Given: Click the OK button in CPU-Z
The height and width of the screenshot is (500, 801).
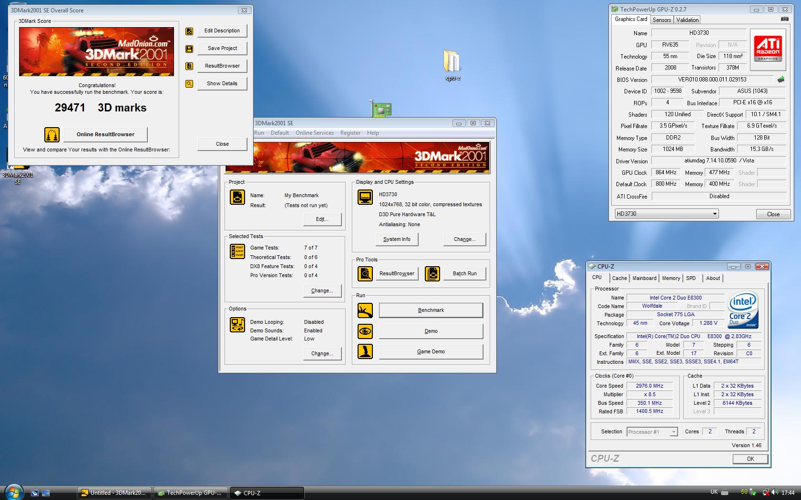Looking at the screenshot, I should (x=750, y=459).
